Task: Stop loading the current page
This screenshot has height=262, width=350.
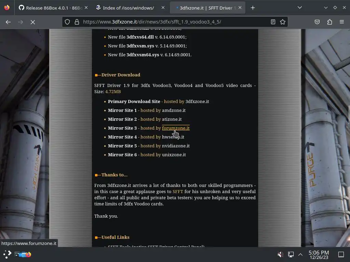Action: (32, 22)
